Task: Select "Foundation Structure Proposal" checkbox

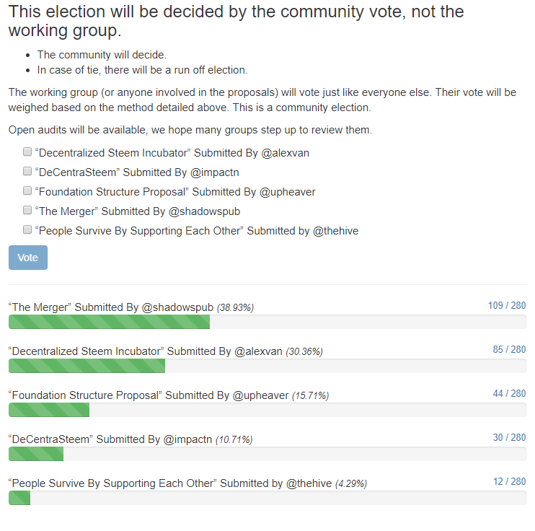Action: tap(27, 191)
